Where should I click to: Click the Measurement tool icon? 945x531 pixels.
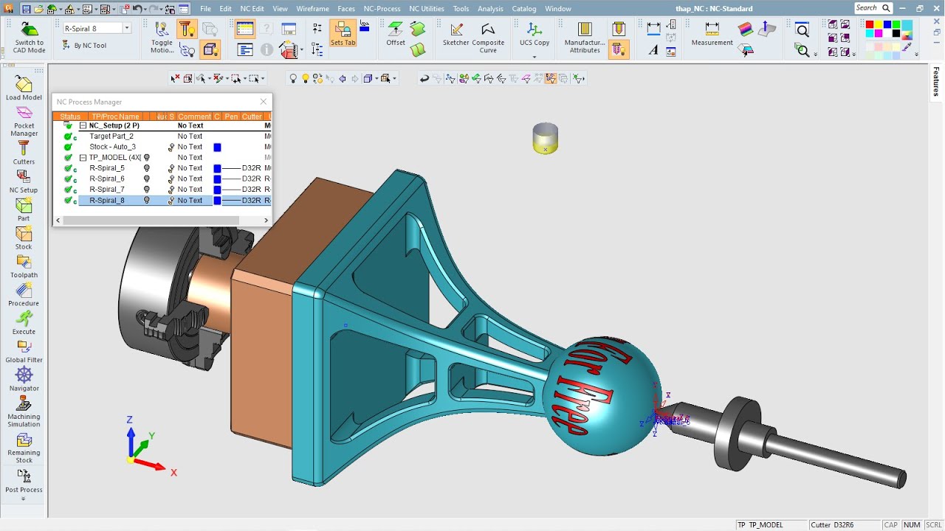[x=712, y=35]
